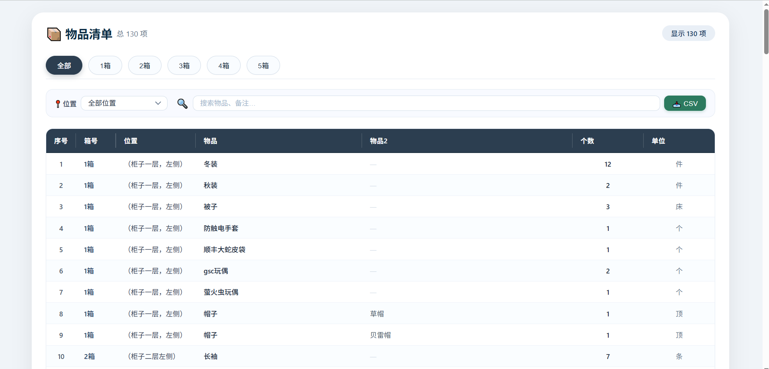Sort by the 个数 column header
This screenshot has width=769, height=369.
click(x=587, y=141)
